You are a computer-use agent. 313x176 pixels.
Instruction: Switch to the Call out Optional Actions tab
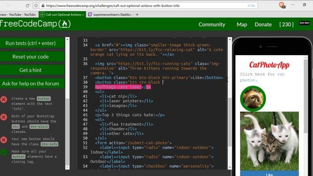point(62,15)
